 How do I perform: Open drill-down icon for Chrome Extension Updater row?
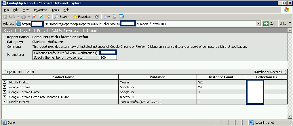(x=5, y=97)
